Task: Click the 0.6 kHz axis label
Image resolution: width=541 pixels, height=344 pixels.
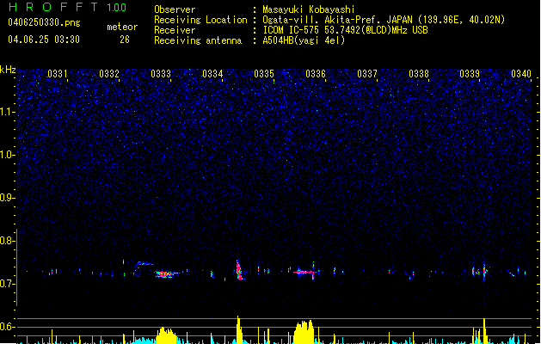Action: [7, 327]
